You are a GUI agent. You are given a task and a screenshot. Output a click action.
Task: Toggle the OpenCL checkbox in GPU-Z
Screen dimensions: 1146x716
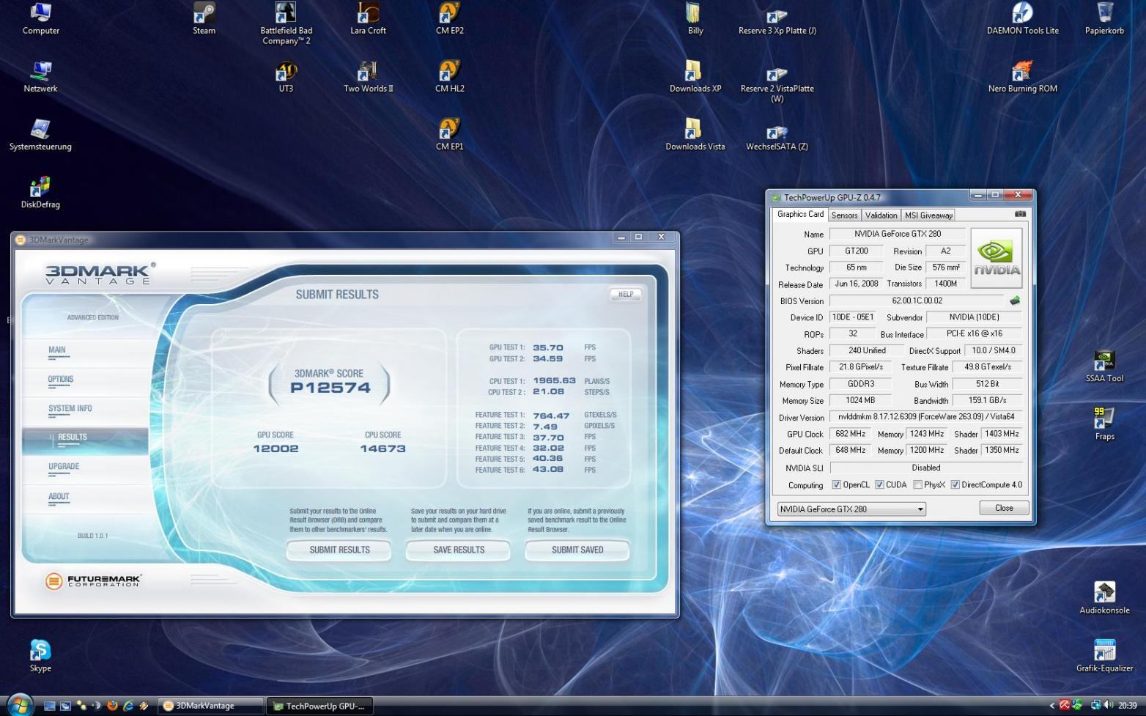(836, 484)
